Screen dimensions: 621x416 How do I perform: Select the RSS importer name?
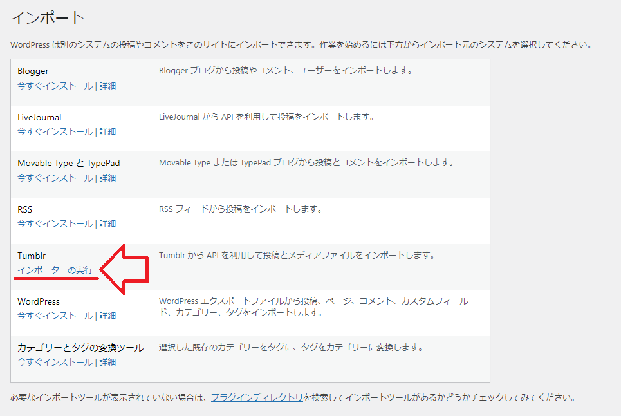click(x=25, y=209)
